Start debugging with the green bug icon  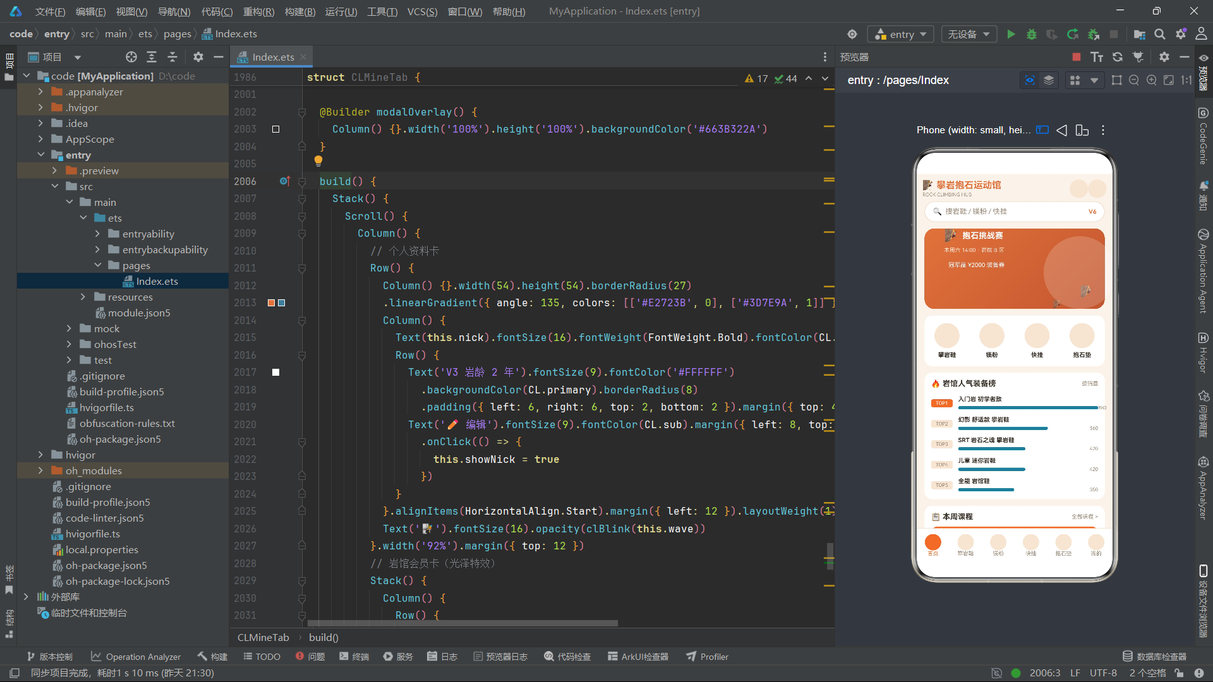(x=1032, y=34)
